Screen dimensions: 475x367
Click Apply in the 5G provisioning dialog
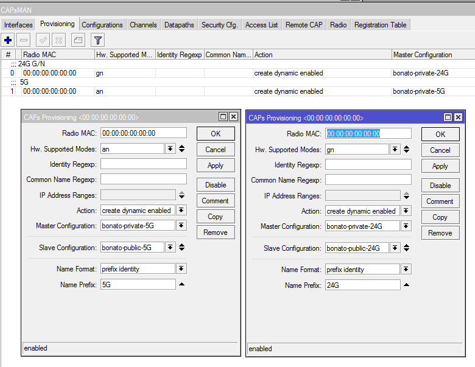pos(216,166)
